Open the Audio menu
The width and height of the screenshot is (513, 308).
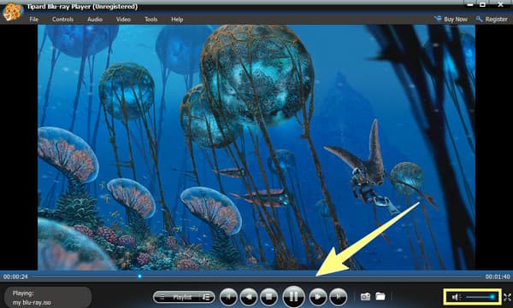(x=95, y=20)
